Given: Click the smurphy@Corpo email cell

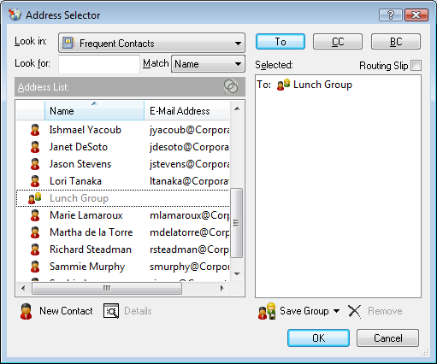Looking at the screenshot, I should tap(190, 267).
